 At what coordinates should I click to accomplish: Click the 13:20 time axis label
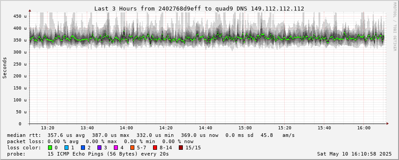coord(48,128)
